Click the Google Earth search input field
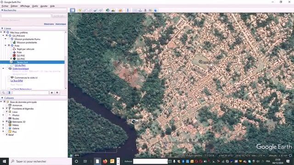This screenshot has height=165, width=294. click(x=26, y=16)
